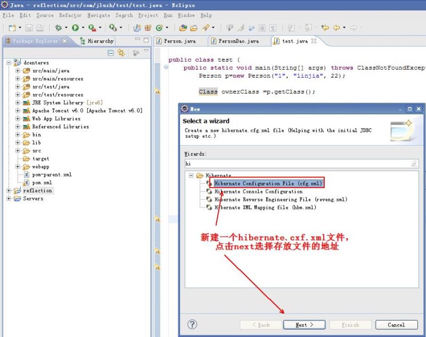Image resolution: width=426 pixels, height=337 pixels.
Task: Open the Search menu
Action: (124, 15)
